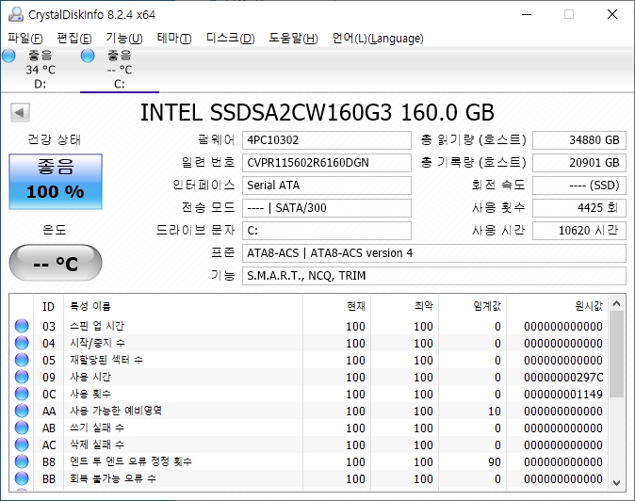The height and width of the screenshot is (501, 635).
Task: Select the 회복 불가능 오류 수 row
Action: point(309,478)
